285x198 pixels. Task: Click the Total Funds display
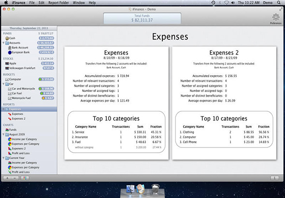coord(142,18)
